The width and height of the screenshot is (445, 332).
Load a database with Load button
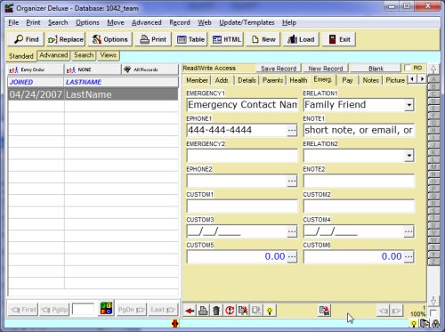[301, 39]
